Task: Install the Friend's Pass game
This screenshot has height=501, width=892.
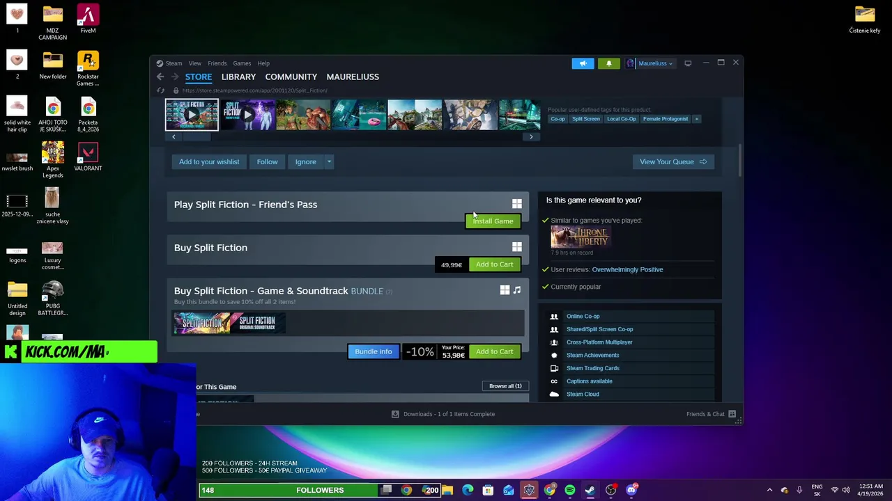Action: pos(493,221)
